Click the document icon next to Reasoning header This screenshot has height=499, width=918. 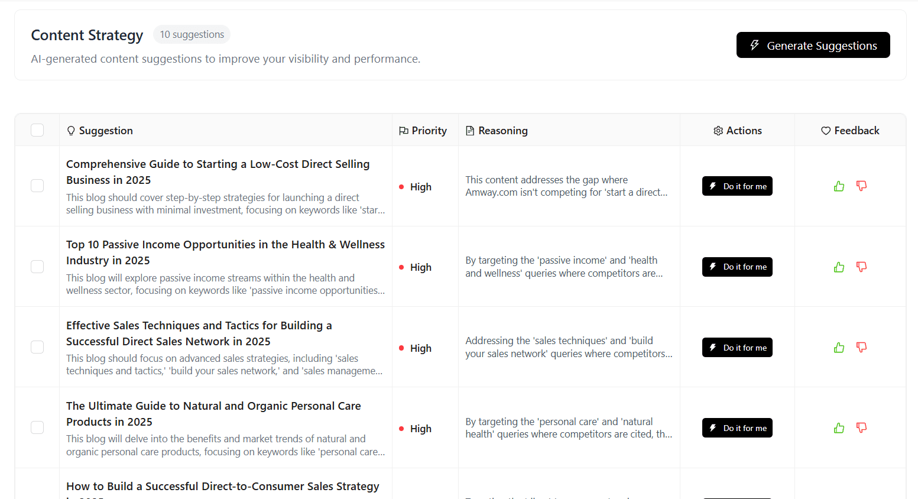(469, 130)
